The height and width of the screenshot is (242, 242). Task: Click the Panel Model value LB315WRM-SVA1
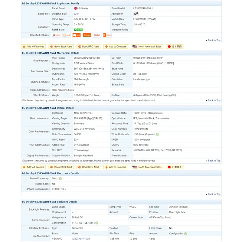pos(143,8)
